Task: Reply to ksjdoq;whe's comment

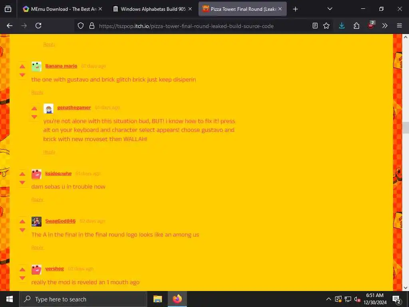Action: coord(37,200)
